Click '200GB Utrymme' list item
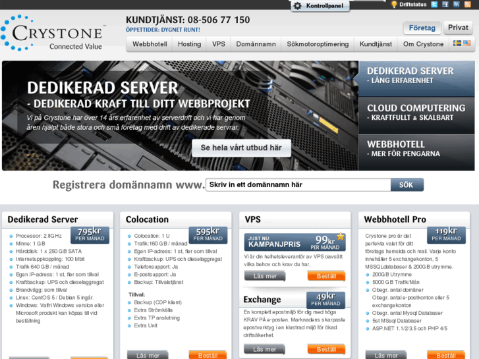Screen dimensions: 479x359 pos(392,275)
